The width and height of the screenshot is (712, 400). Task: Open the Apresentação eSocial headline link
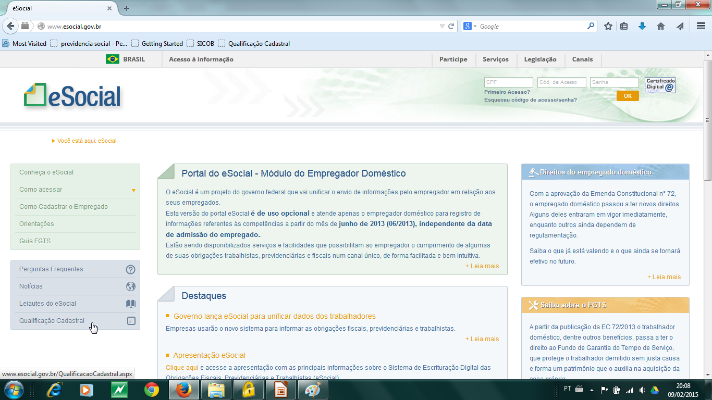[210, 355]
